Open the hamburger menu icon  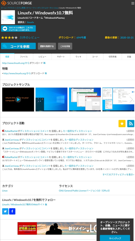(133, 3)
